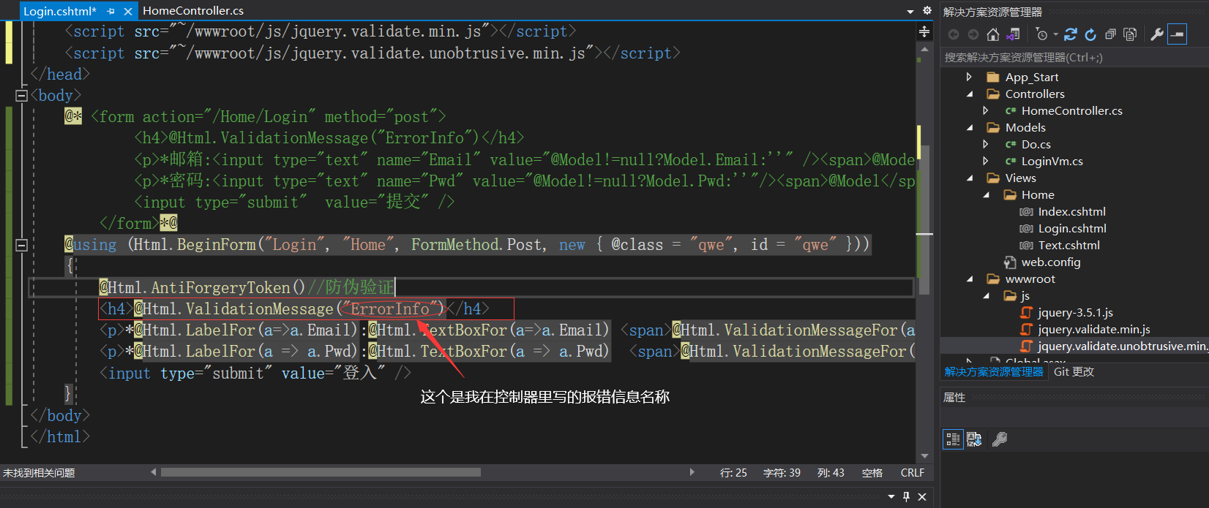Expand LoginVm.cs node arrow
1209x508 pixels.
(986, 161)
